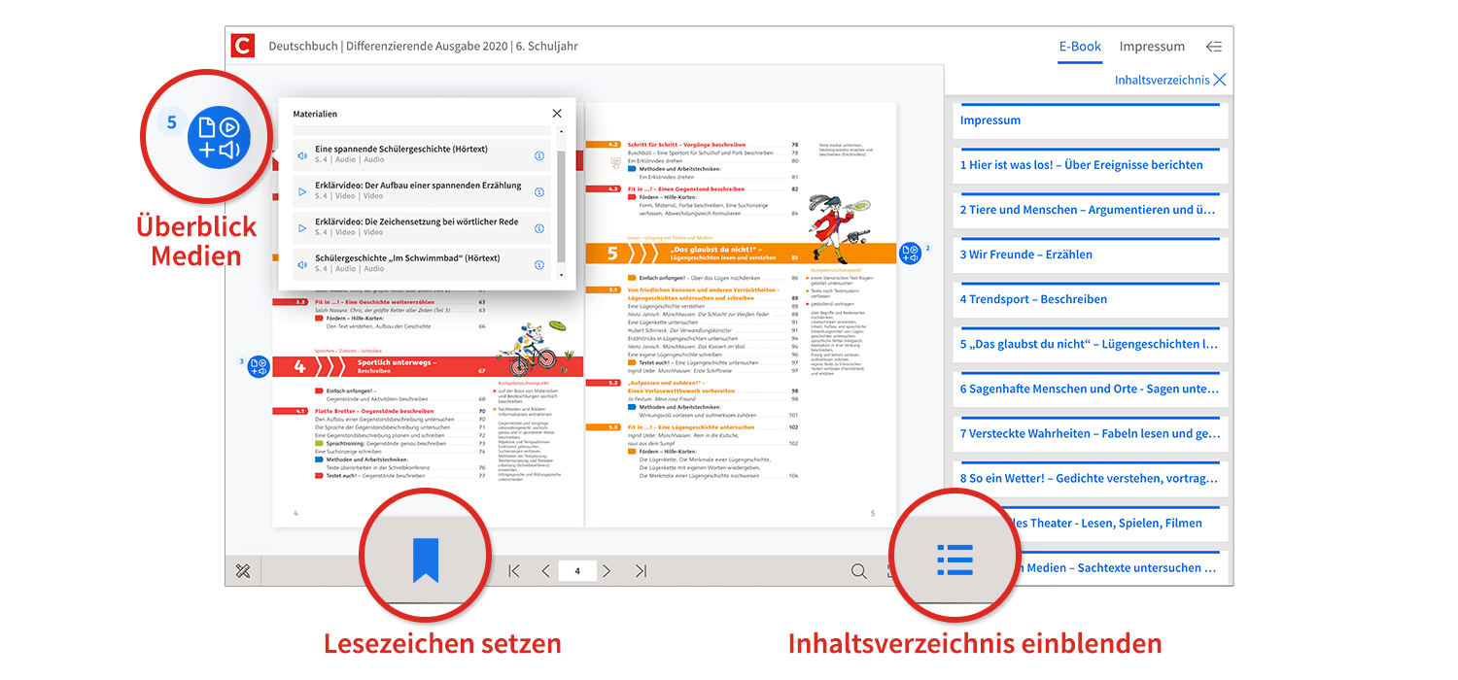Collapse the sidebar with the top-right arrow icon
This screenshot has height=680, width=1458.
(x=1213, y=47)
